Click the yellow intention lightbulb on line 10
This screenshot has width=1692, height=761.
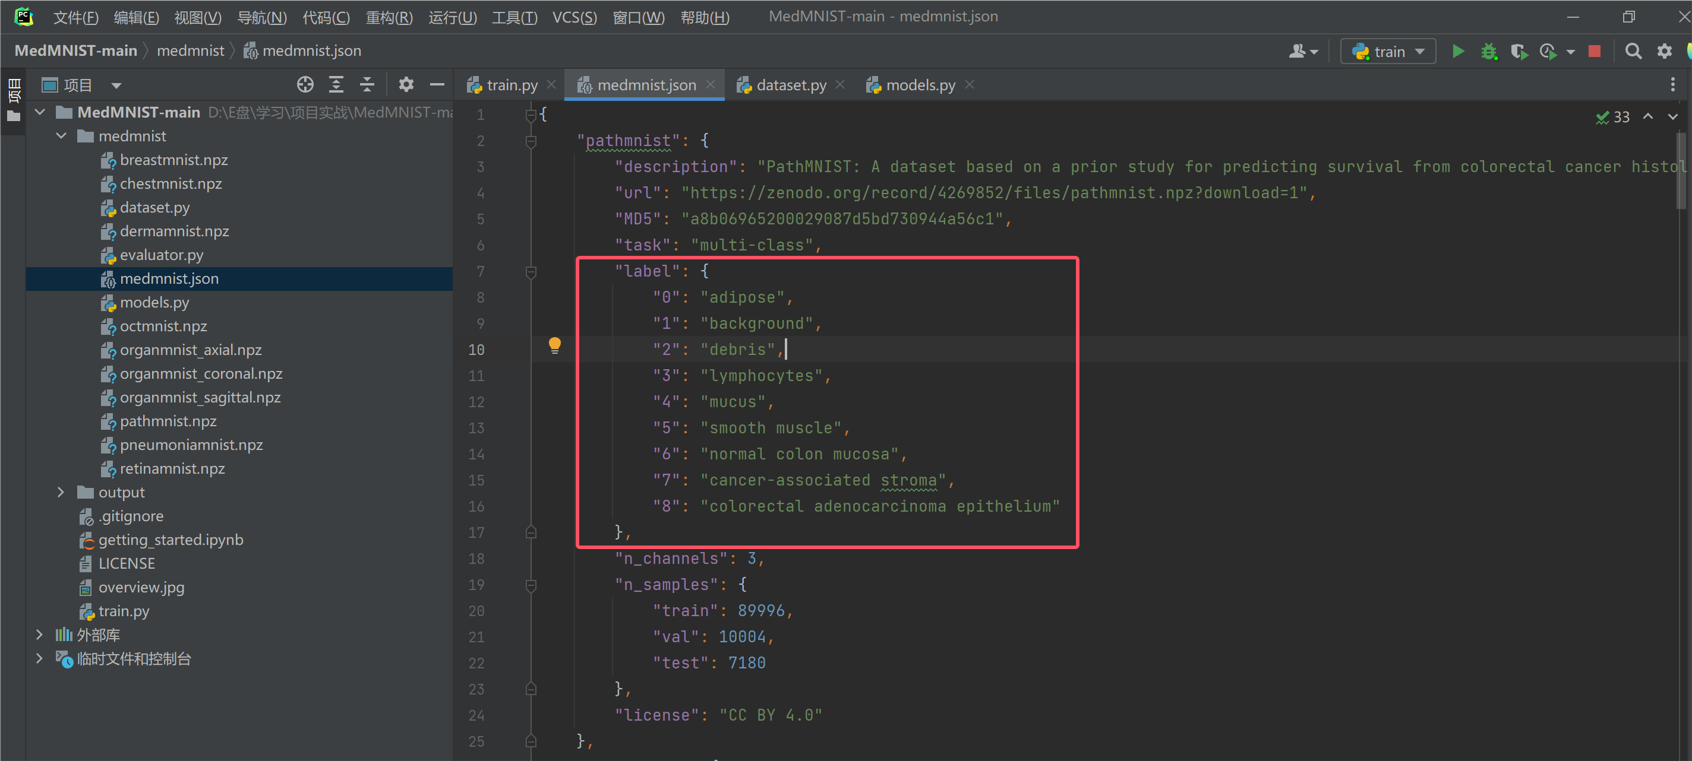coord(554,344)
